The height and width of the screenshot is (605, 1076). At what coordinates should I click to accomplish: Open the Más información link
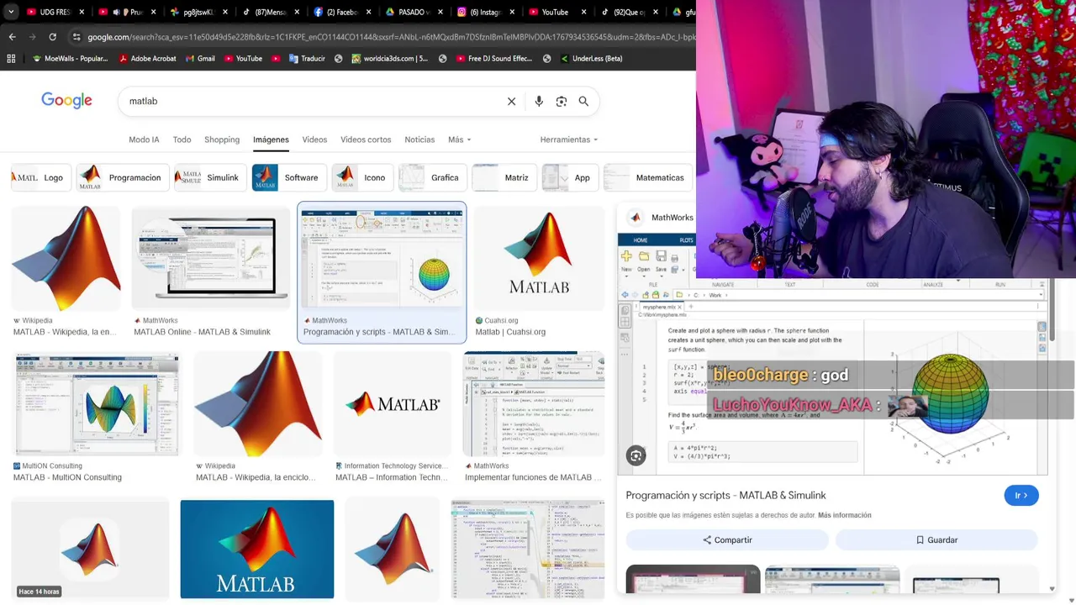845,515
